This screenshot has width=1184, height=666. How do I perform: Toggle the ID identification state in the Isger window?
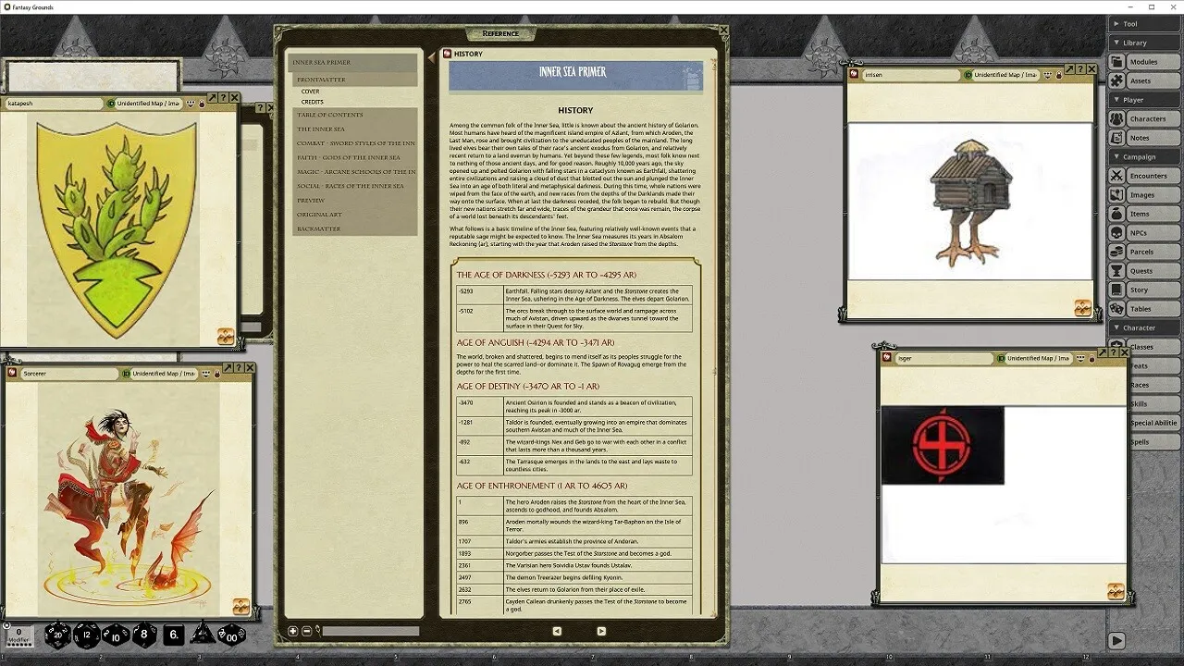pyautogui.click(x=1001, y=358)
